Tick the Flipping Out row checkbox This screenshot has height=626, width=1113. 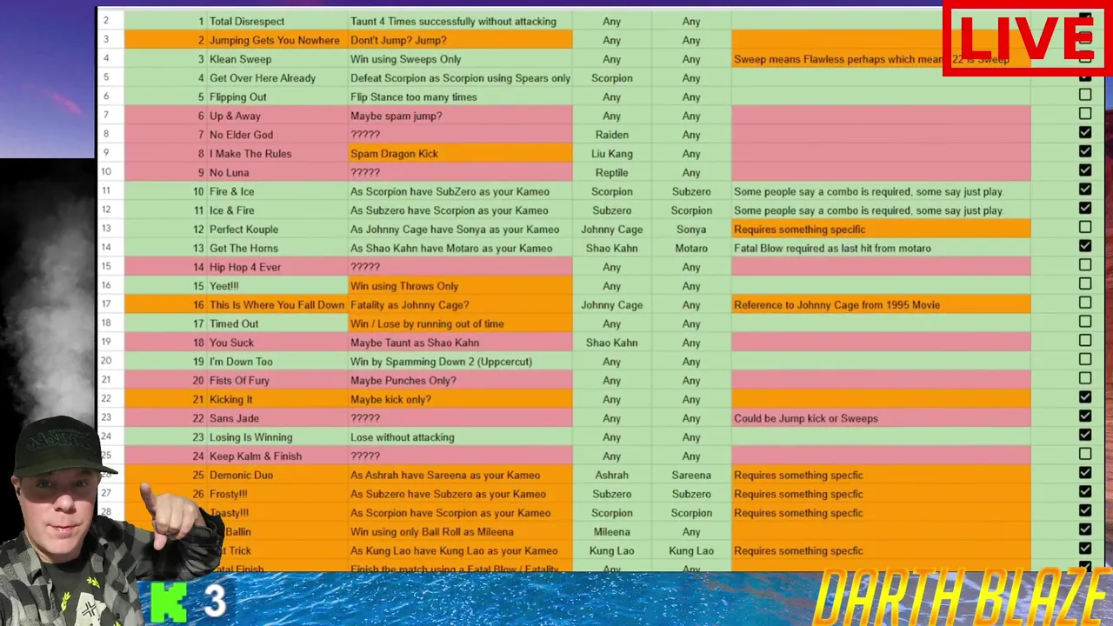[1085, 95]
